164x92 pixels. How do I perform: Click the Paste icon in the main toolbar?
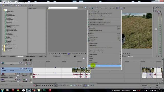tap(18, 5)
